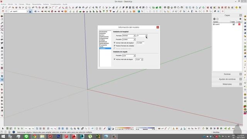This screenshot has width=247, height=139.
Task: Open File Explorer from the taskbar
Action: point(42,136)
